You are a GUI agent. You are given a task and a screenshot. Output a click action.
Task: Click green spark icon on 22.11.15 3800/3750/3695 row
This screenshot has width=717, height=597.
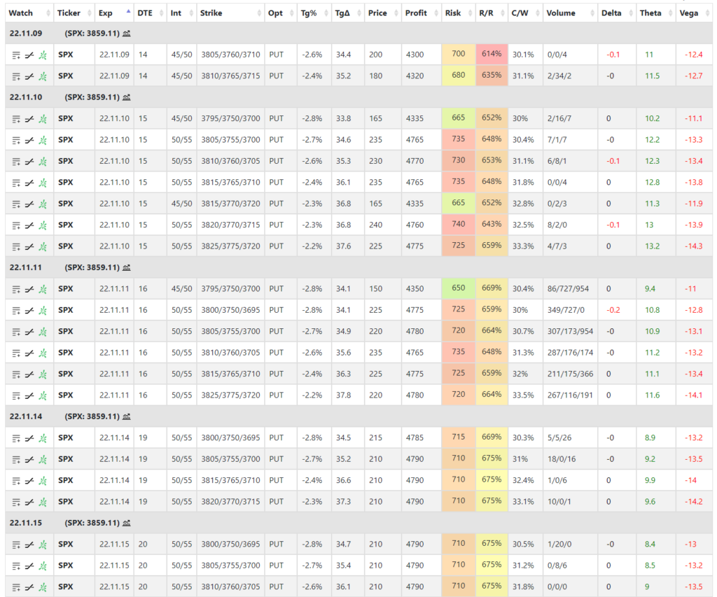[43, 545]
